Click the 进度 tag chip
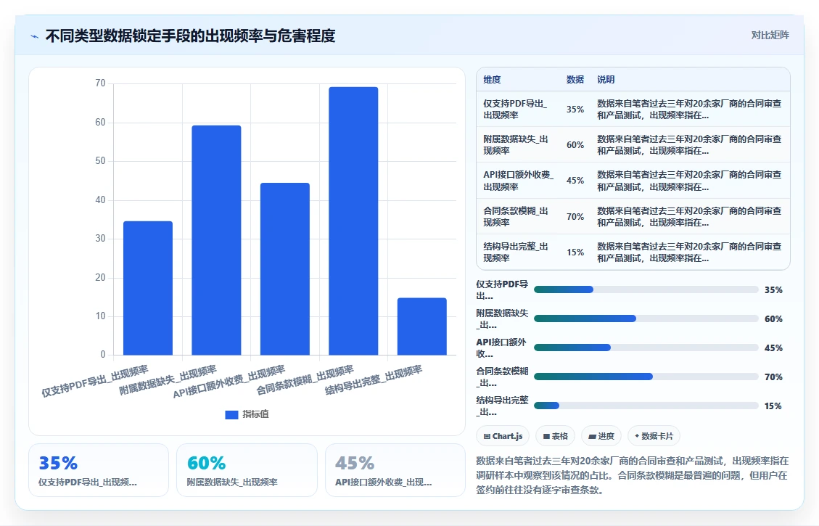819x526 pixels. [x=601, y=436]
